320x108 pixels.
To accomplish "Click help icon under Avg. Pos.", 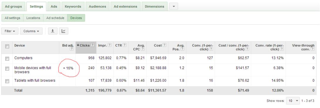I will (182, 49).
